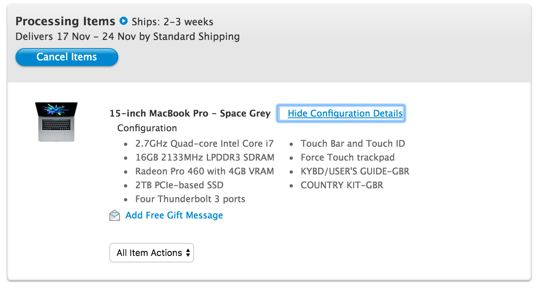Select the Processing Items heading
Screen dimensions: 540x291
[x=65, y=21]
